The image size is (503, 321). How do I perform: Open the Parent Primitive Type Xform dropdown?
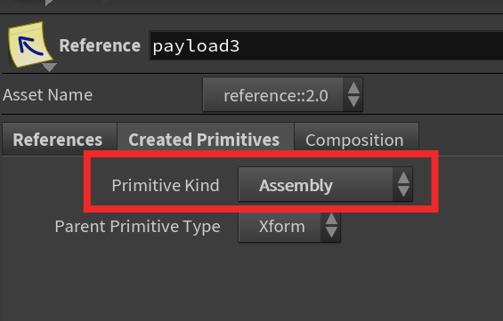(289, 227)
